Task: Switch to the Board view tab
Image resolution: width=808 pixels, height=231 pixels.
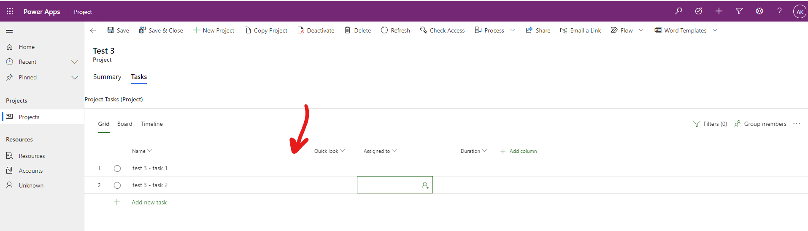Action: coord(125,124)
